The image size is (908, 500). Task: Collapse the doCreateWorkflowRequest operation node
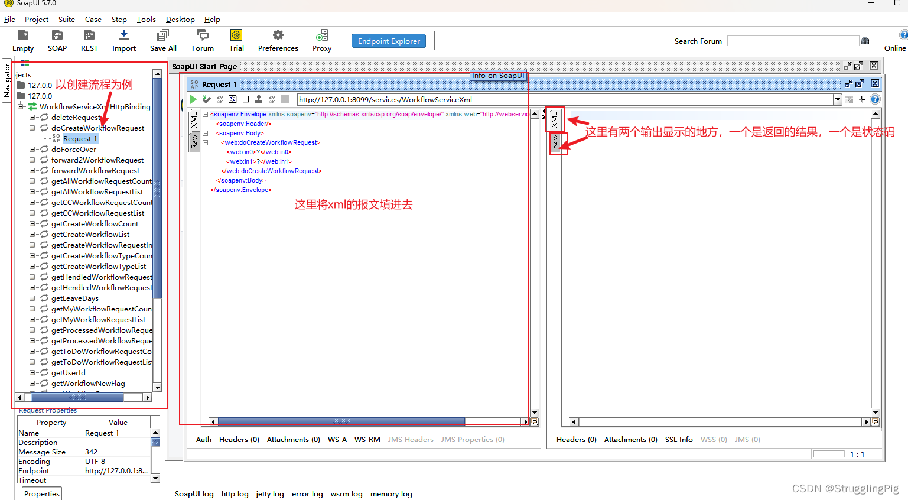coord(32,128)
